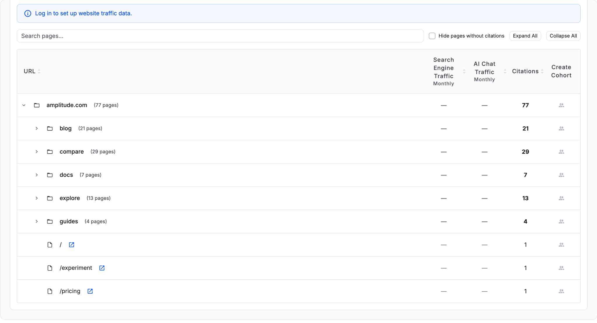The image size is (597, 323).
Task: Select the blog folder name
Action: [66, 129]
